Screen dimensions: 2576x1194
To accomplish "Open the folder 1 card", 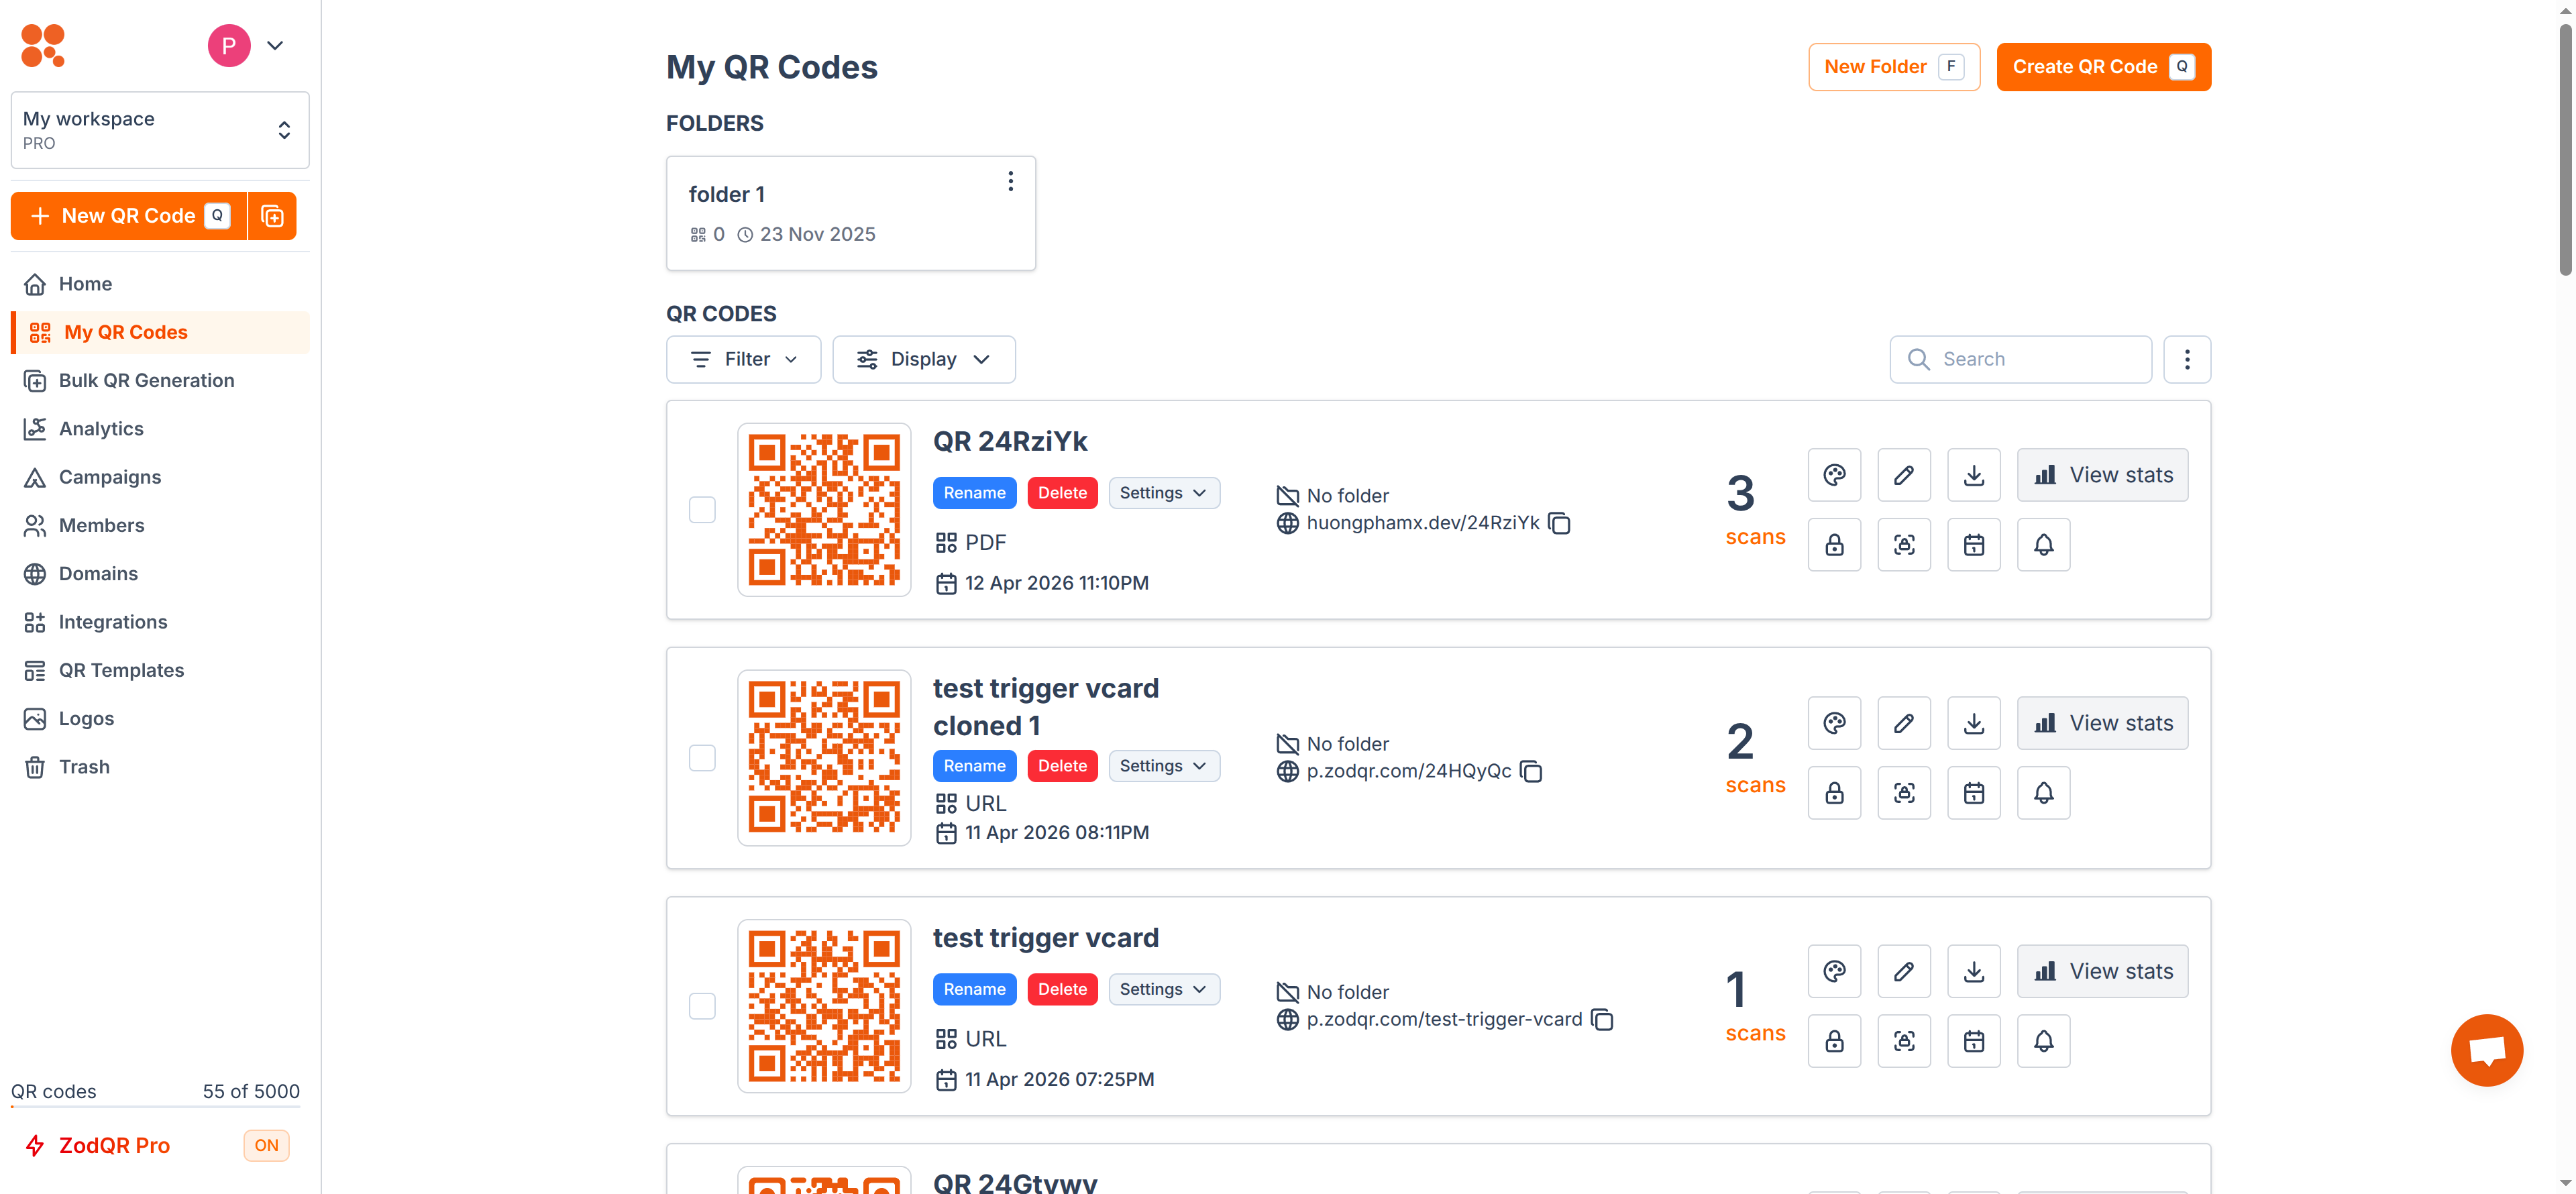I will (851, 213).
